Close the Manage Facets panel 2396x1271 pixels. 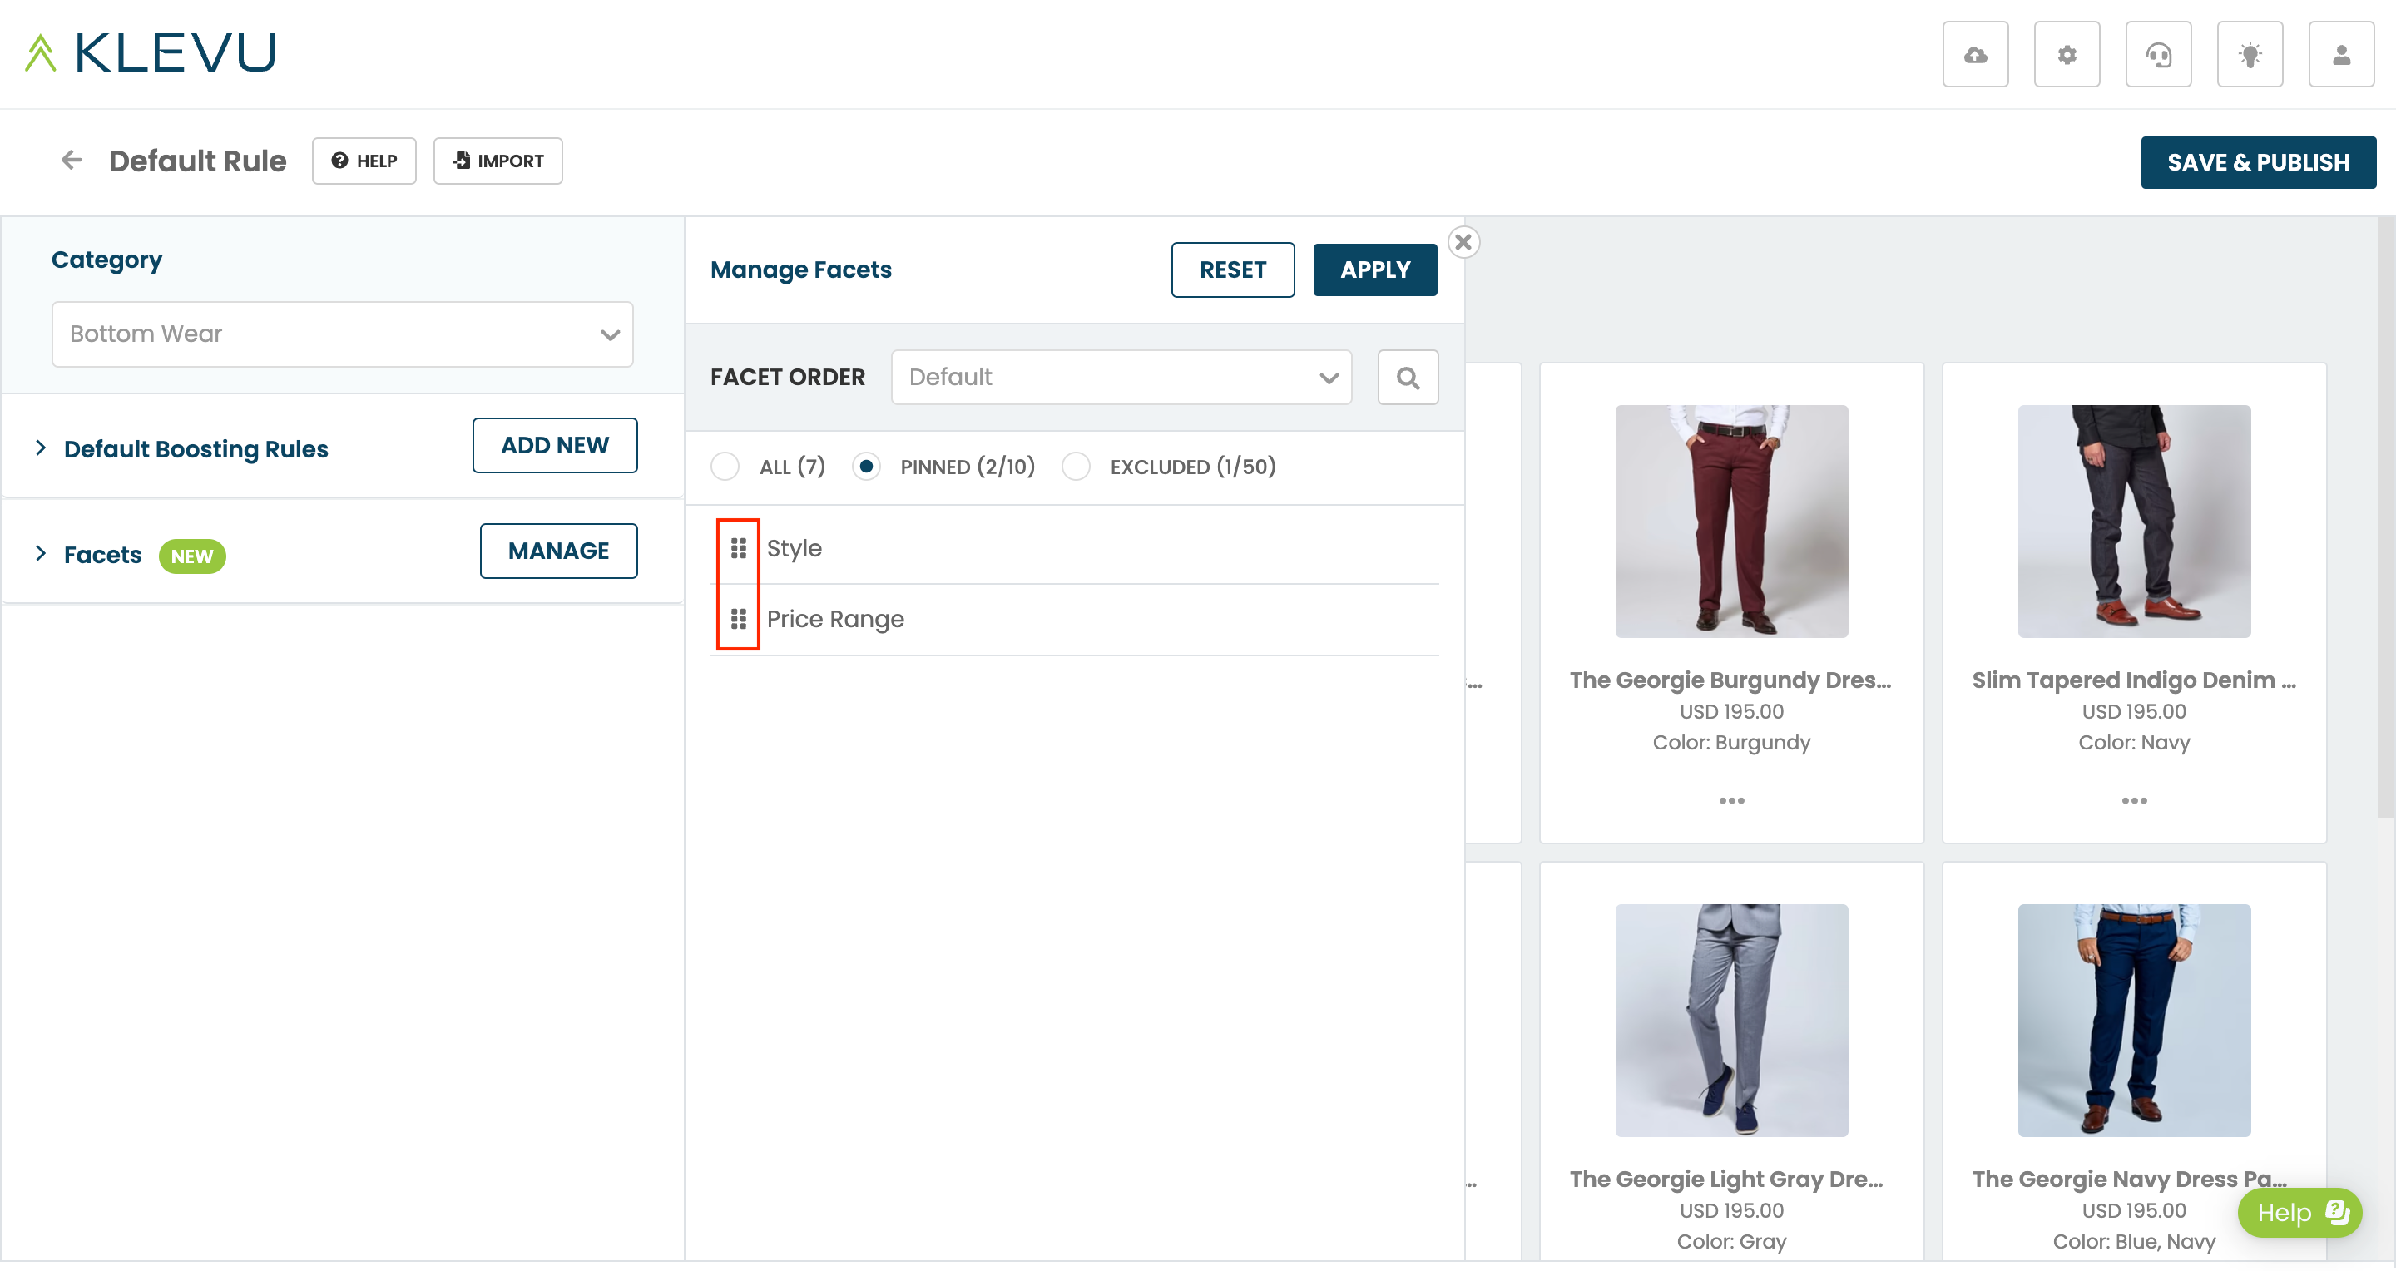tap(1463, 243)
